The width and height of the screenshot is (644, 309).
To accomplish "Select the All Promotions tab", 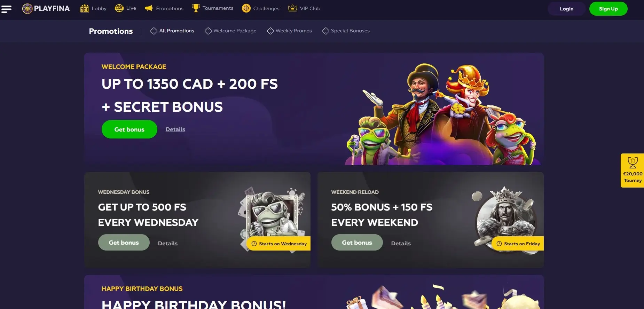I will [172, 31].
